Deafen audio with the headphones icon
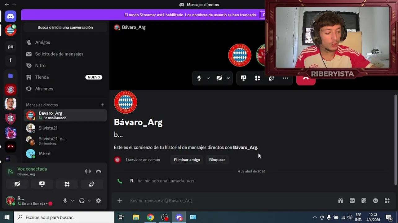398x223 pixels. pyautogui.click(x=81, y=201)
